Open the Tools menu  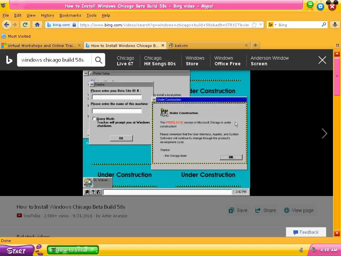[91, 15]
